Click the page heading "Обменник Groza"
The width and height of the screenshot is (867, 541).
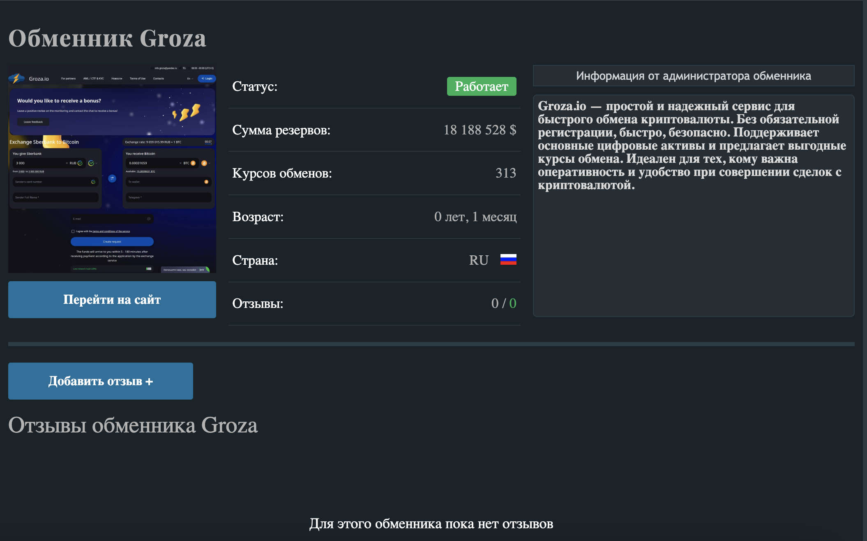pyautogui.click(x=107, y=38)
